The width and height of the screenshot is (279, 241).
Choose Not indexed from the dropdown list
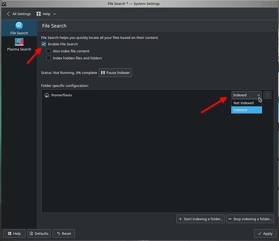click(247, 103)
